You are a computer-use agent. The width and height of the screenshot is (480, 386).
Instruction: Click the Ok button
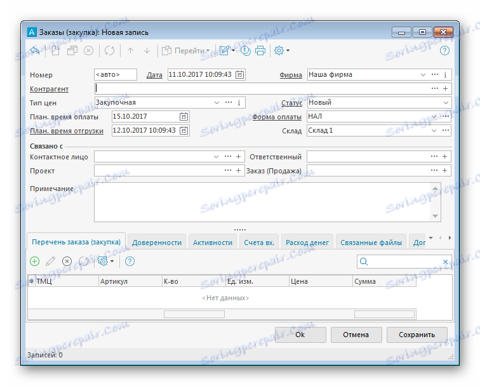(300, 335)
